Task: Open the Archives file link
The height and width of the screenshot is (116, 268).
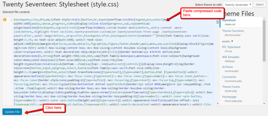Action: (x=227, y=67)
